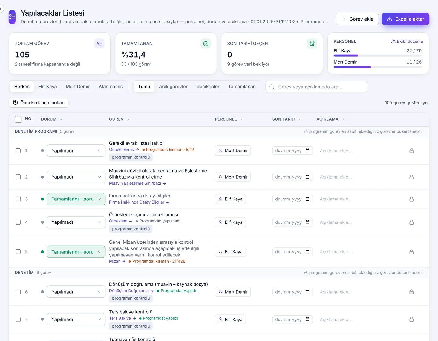438x341 pixels.
Task: Click the Görev ekle button
Action: (x=357, y=19)
